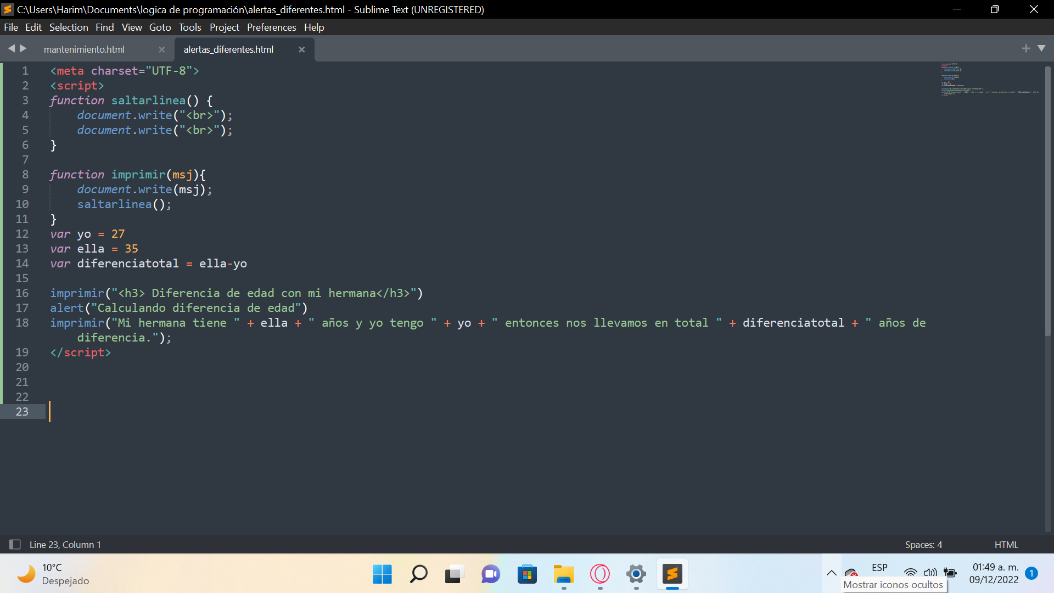This screenshot has height=593, width=1054.
Task: Click line number 12 in gutter
Action: click(x=22, y=233)
